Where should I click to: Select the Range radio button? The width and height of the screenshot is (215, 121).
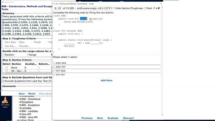tap(28, 55)
